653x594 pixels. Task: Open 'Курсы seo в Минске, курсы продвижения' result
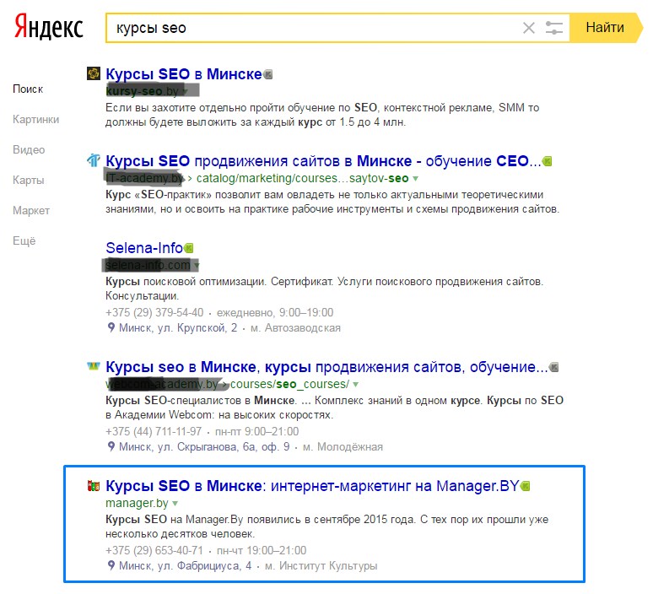(x=326, y=367)
